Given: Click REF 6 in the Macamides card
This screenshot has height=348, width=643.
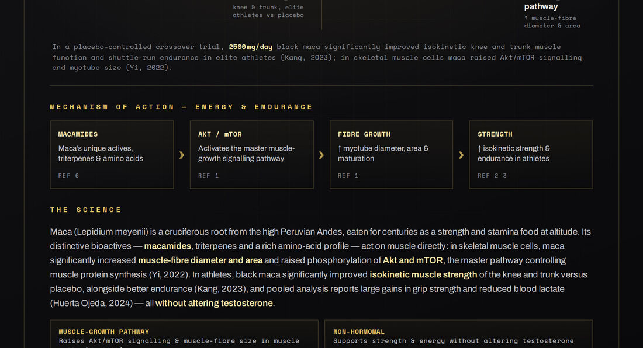Looking at the screenshot, I should click(68, 176).
